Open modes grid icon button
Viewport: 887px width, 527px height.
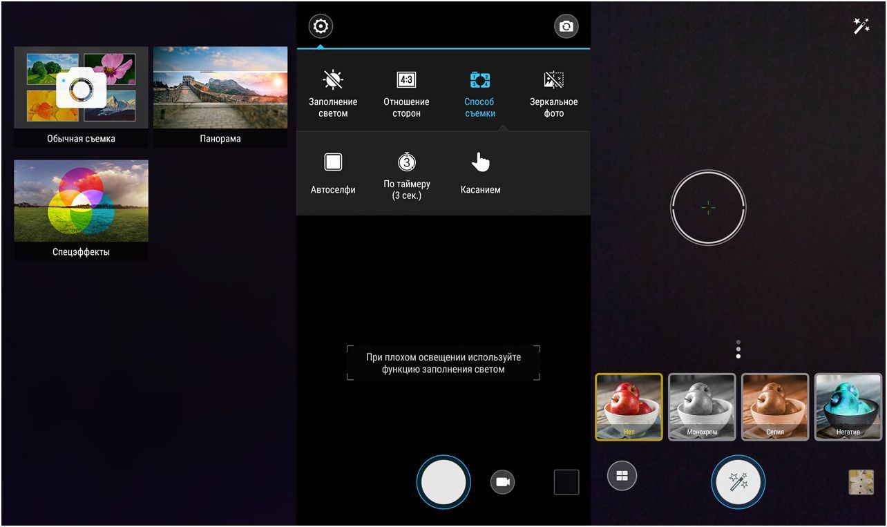pos(622,476)
